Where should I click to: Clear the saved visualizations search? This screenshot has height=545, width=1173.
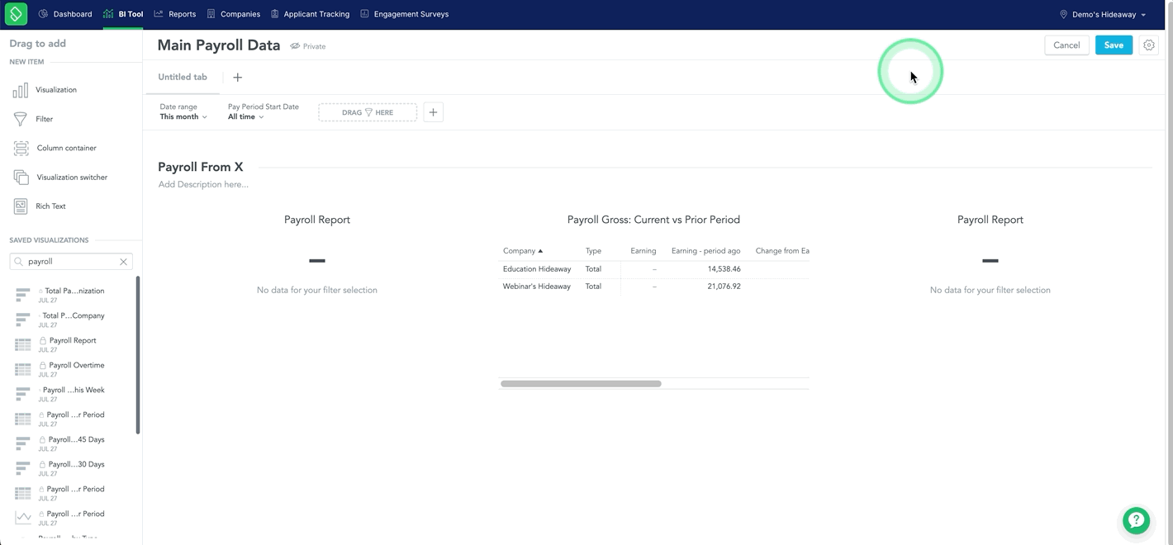(123, 262)
